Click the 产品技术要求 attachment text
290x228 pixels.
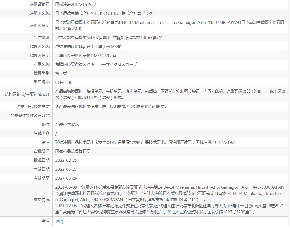click(x=67, y=124)
